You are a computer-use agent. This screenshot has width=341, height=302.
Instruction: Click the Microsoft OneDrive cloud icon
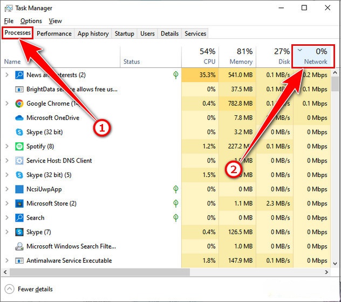(19, 118)
